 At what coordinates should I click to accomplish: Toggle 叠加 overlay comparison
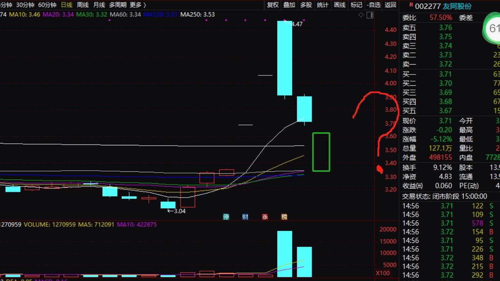(289, 5)
